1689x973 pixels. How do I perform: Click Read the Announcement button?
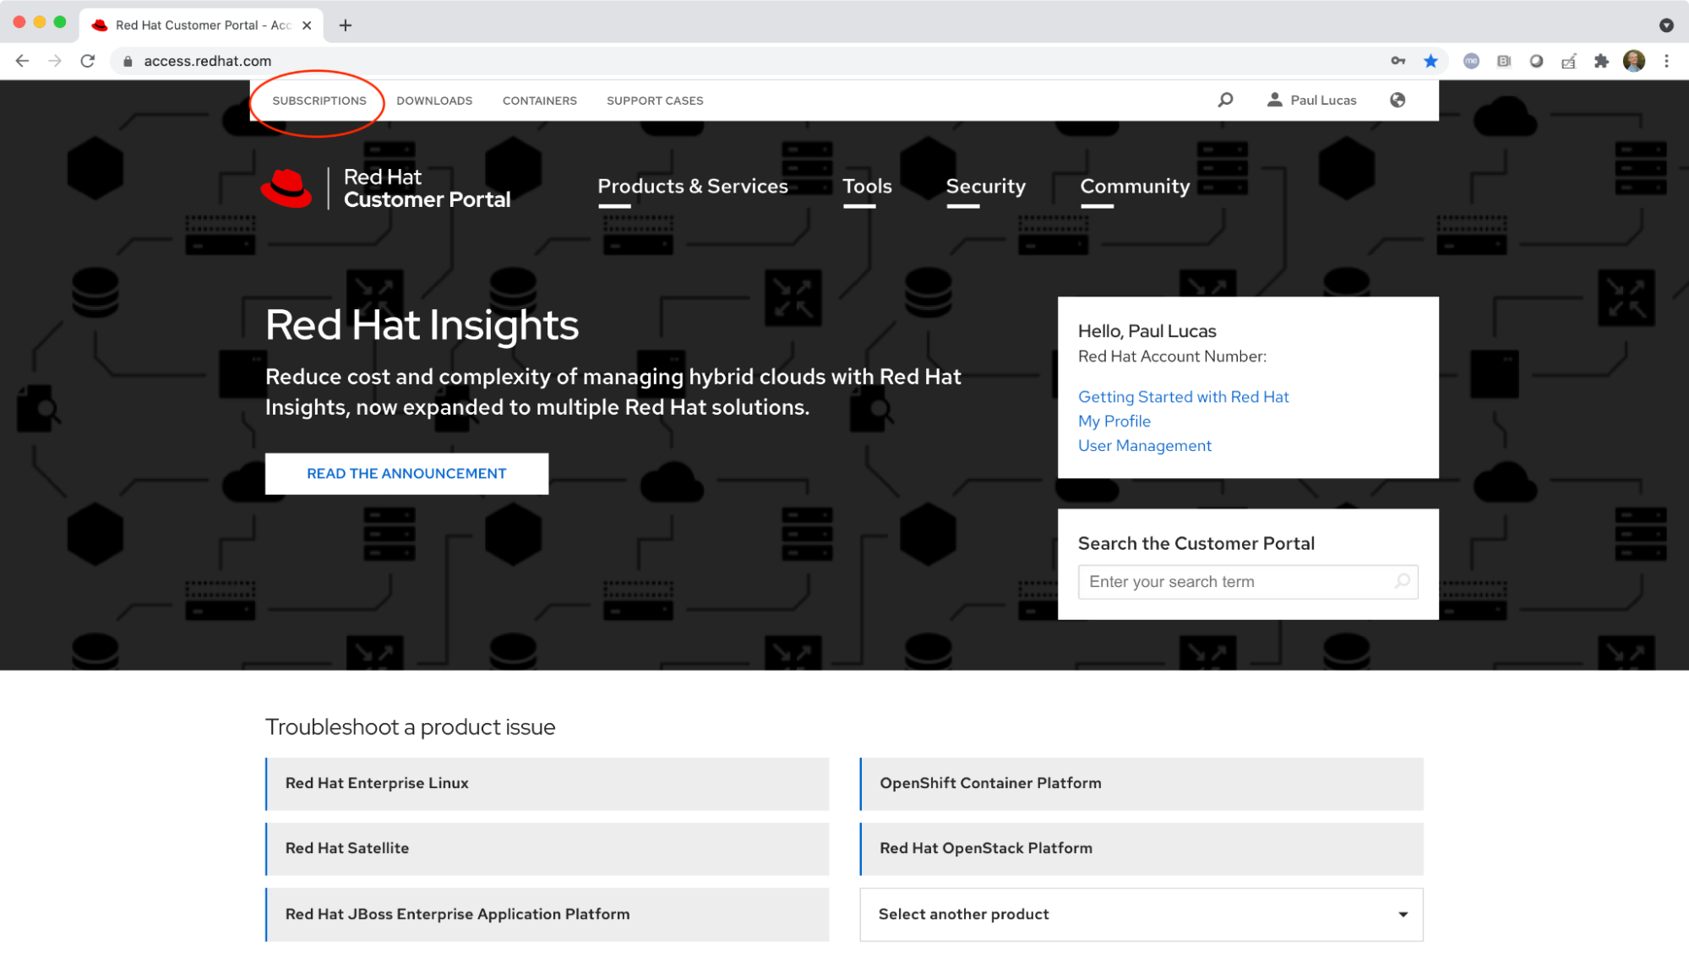click(x=406, y=473)
